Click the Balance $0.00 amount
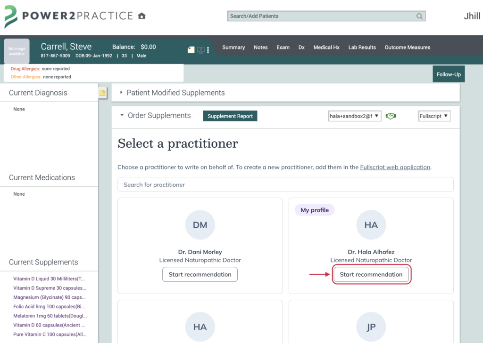This screenshot has width=483, height=343. point(148,47)
